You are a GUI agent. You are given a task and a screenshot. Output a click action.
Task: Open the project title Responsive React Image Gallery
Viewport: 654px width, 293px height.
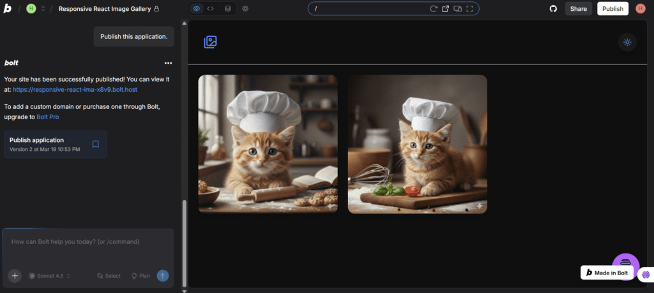point(105,9)
